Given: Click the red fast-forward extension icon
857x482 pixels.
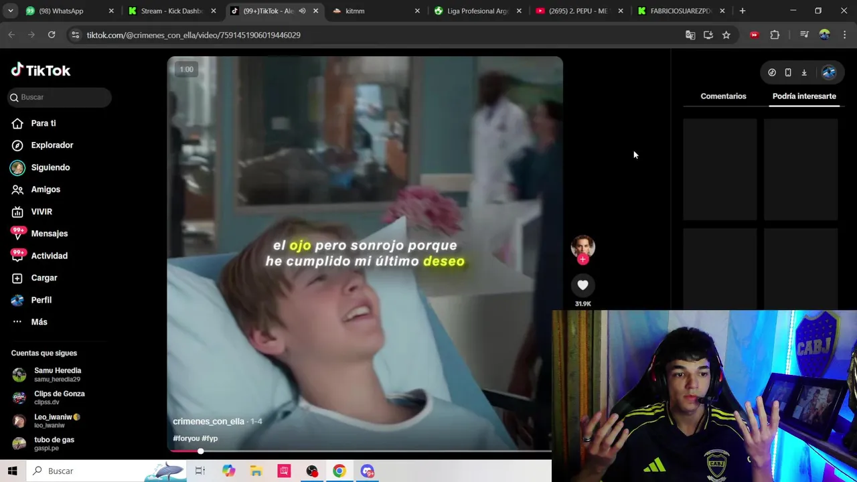Looking at the screenshot, I should [755, 35].
